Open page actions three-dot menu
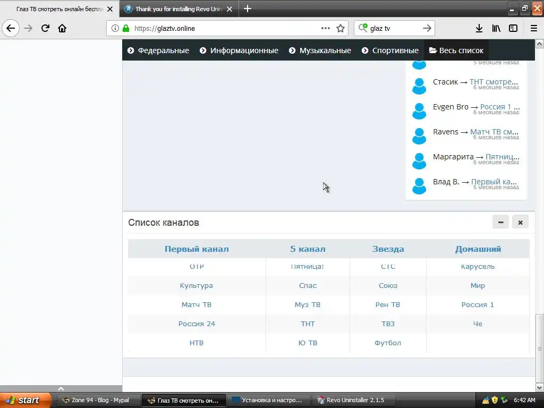The height and width of the screenshot is (408, 544). [x=326, y=28]
